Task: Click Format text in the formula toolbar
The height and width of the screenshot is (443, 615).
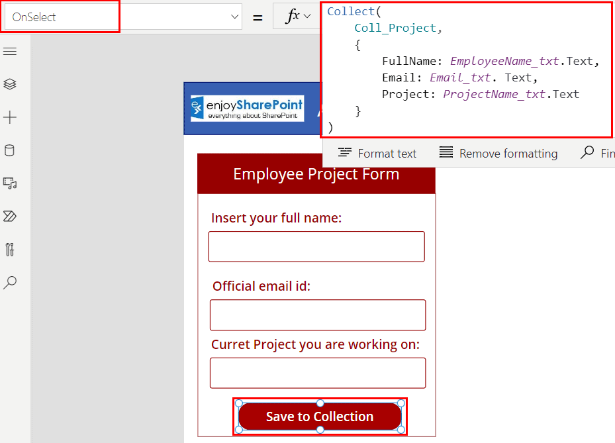Action: coord(378,153)
